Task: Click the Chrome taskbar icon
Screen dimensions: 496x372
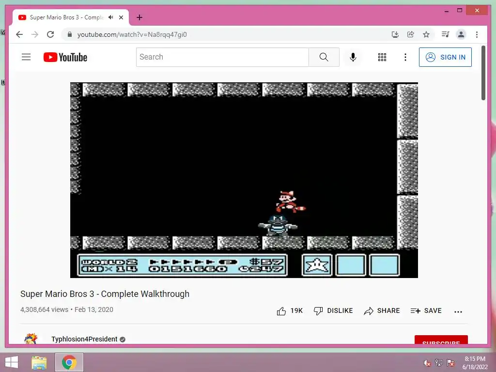Action: pyautogui.click(x=69, y=362)
